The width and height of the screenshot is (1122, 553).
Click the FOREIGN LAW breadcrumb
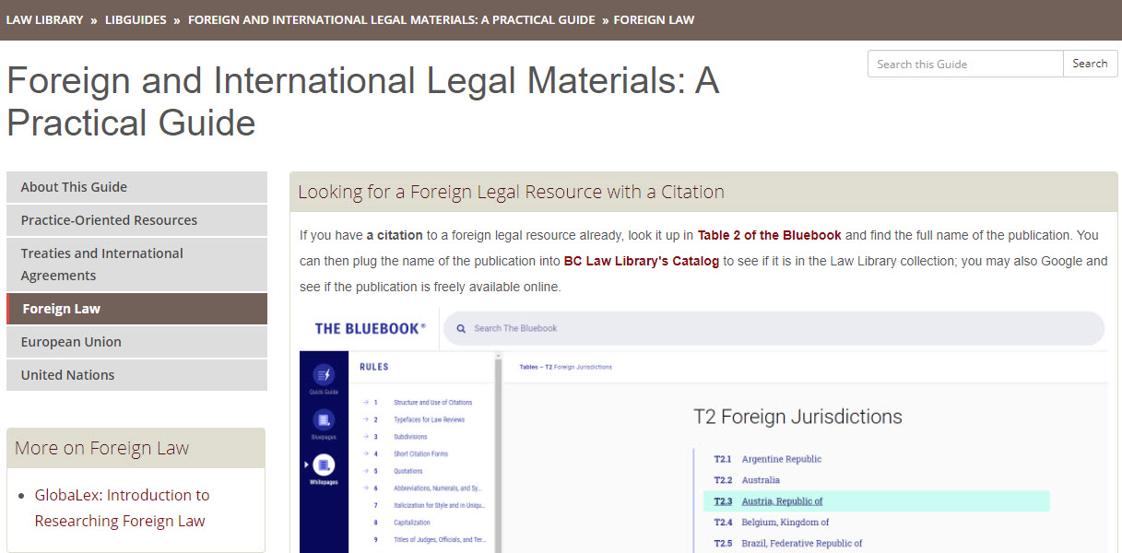(x=654, y=19)
